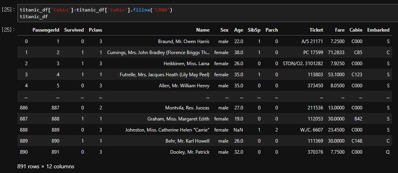Click ticket value A/5 21171
The height and width of the screenshot is (173, 398).
(x=312, y=41)
